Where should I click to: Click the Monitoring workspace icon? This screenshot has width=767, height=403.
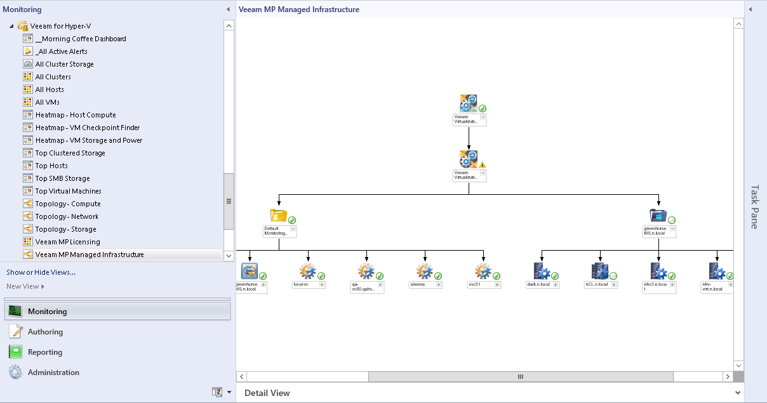click(15, 311)
